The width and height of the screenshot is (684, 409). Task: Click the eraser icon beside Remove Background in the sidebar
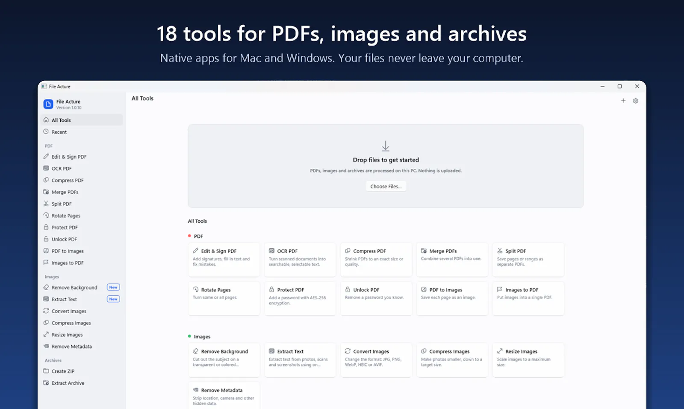click(46, 287)
